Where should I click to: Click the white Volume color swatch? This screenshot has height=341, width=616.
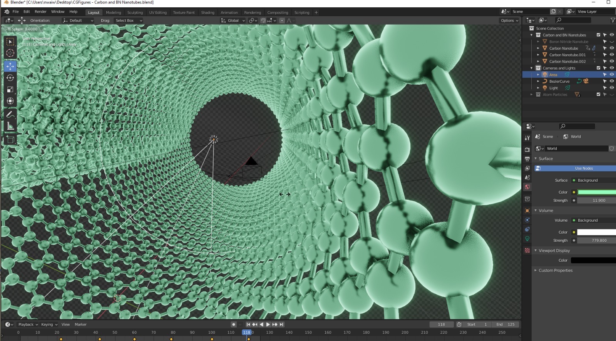pos(596,232)
